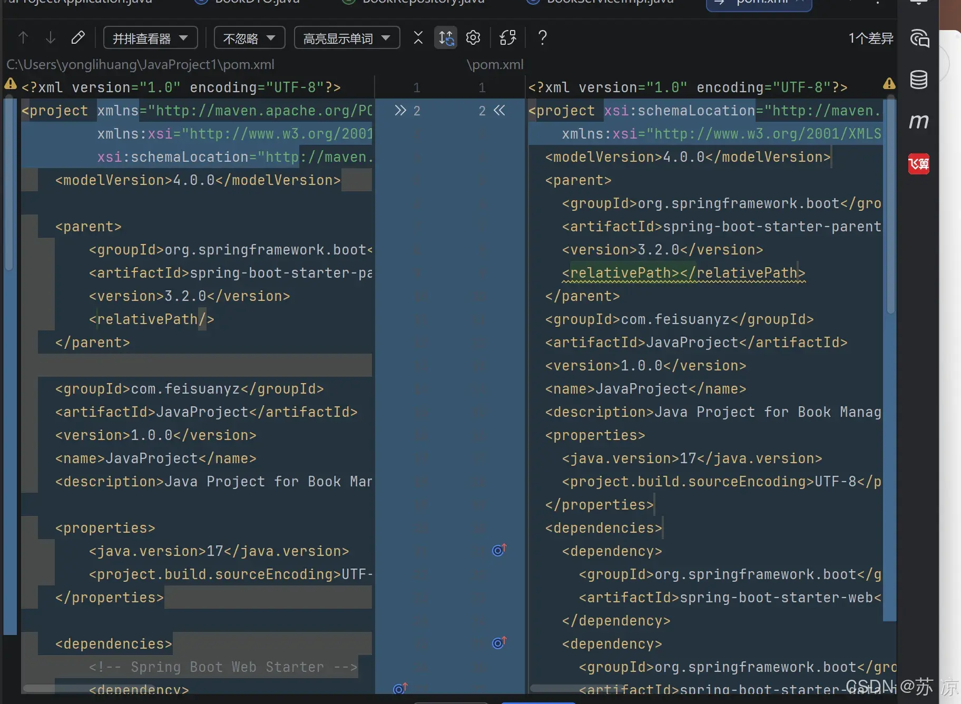The width and height of the screenshot is (961, 704).
Task: Click right pane \pom.xml path label
Action: (495, 65)
